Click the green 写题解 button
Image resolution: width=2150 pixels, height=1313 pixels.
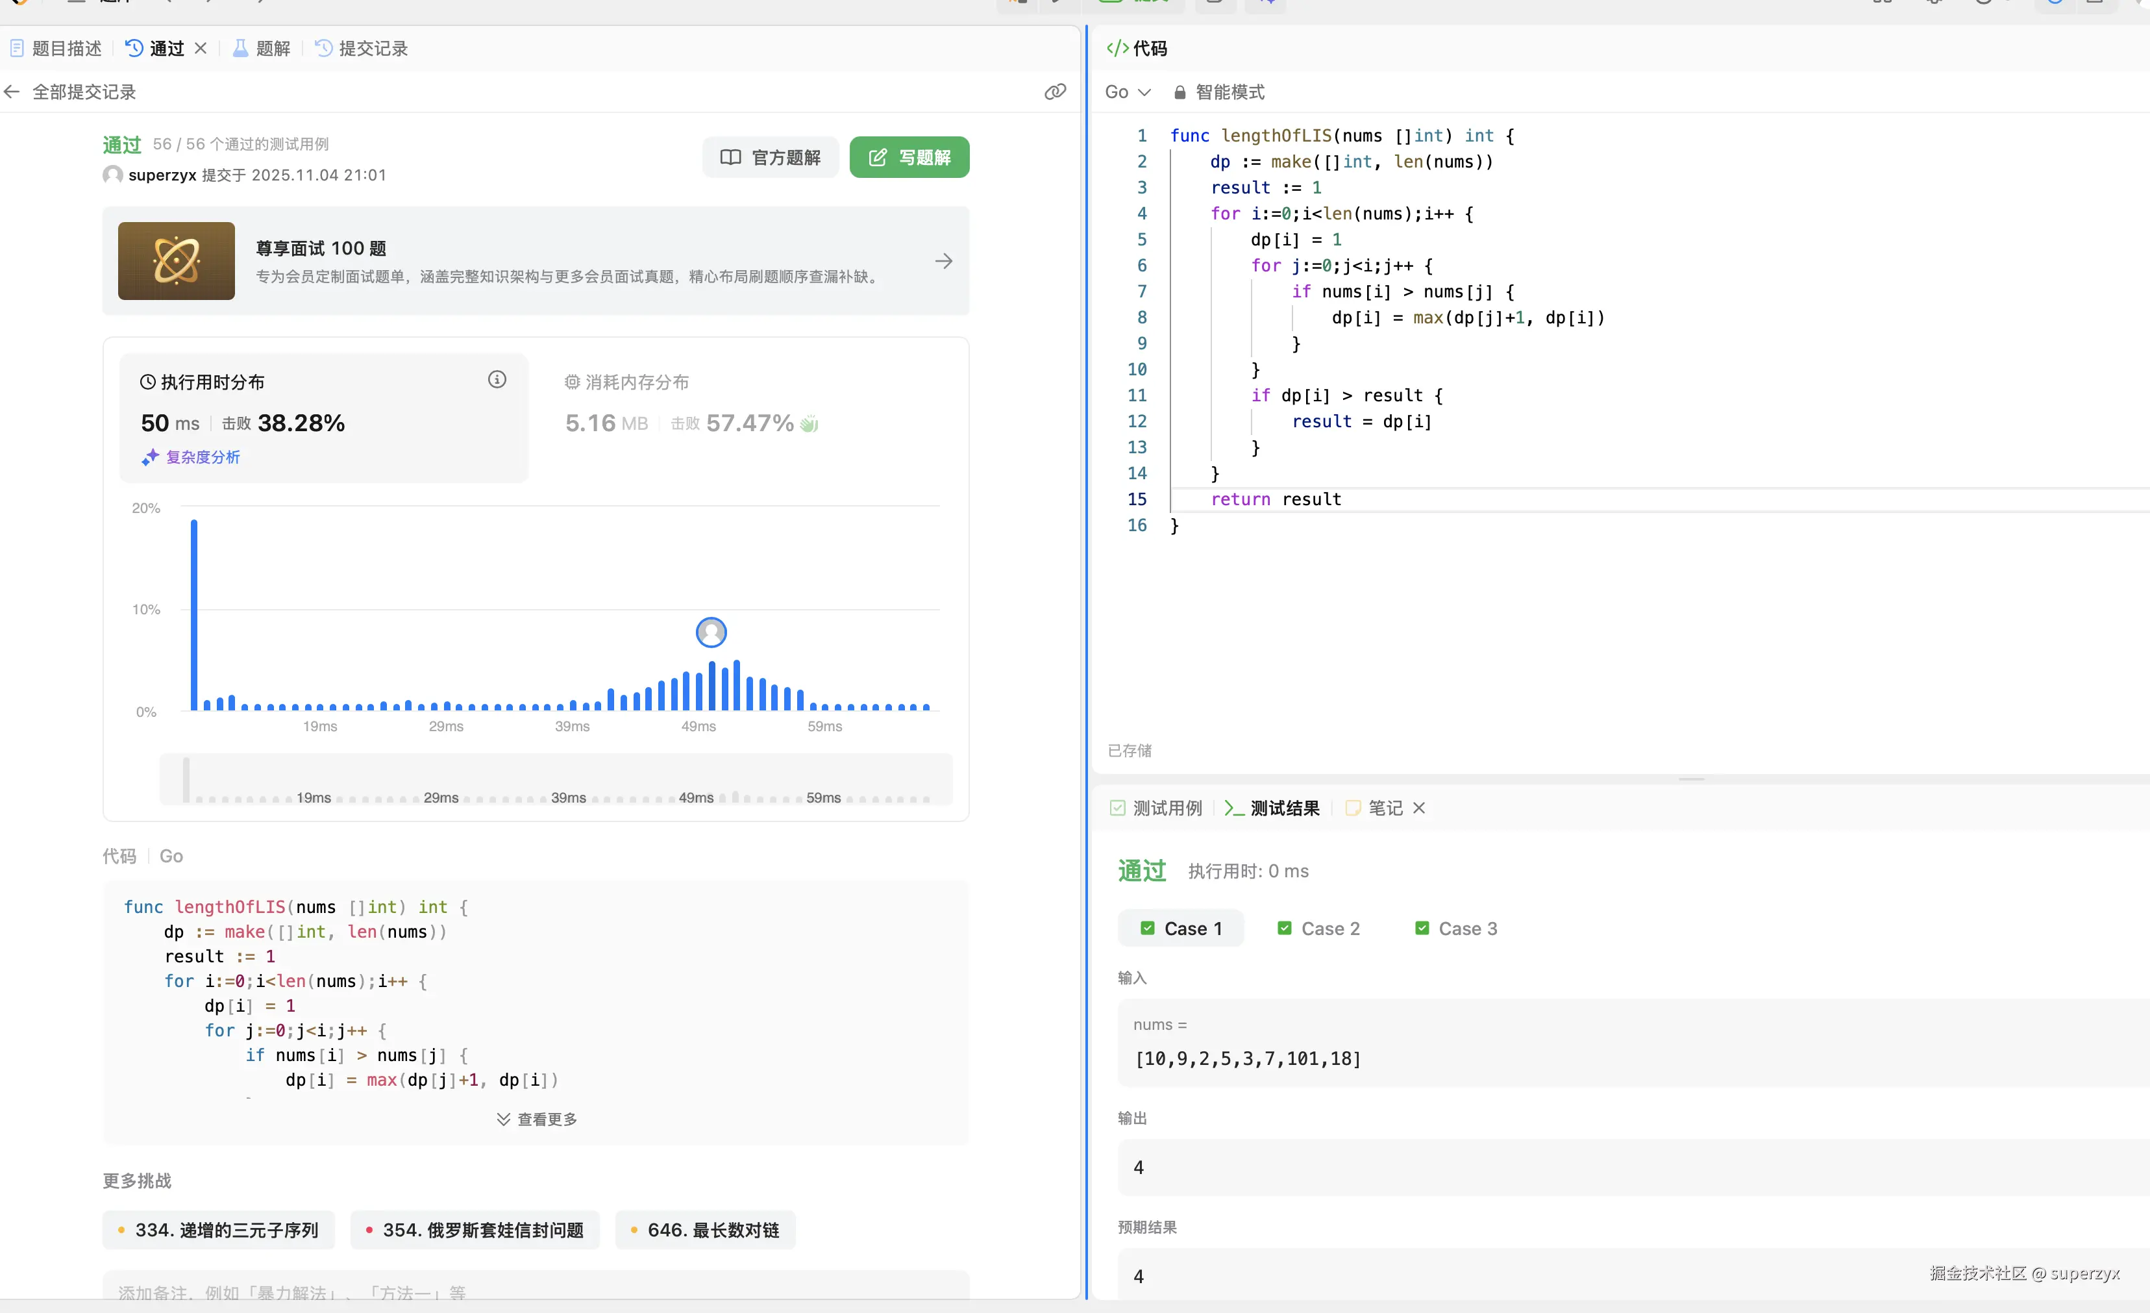click(909, 157)
